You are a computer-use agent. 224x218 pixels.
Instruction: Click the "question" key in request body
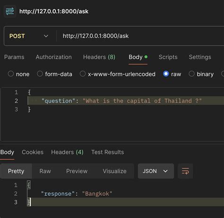[x=58, y=101]
